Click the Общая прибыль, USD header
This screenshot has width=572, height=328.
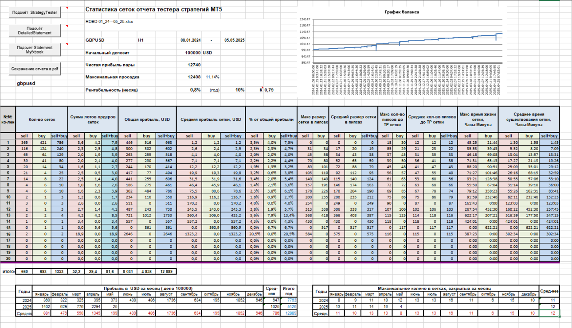pyautogui.click(x=147, y=119)
